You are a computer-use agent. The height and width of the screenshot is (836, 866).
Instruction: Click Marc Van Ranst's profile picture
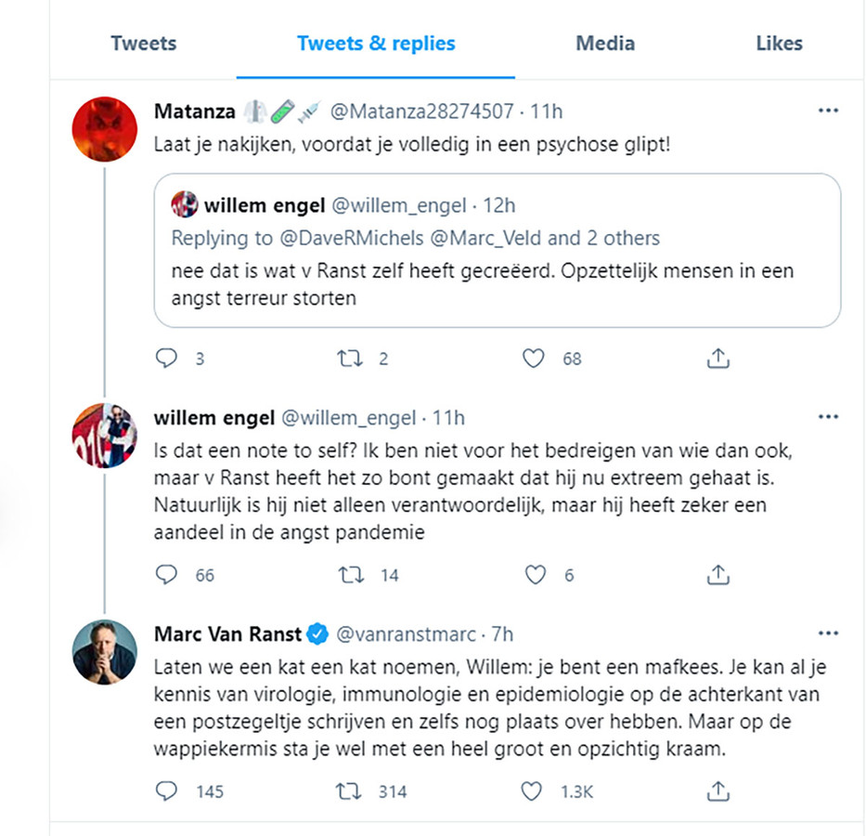[x=105, y=651]
